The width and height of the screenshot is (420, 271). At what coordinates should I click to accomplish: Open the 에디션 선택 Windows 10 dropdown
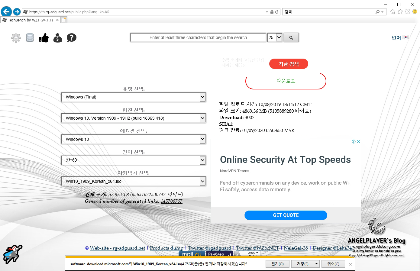point(133,139)
